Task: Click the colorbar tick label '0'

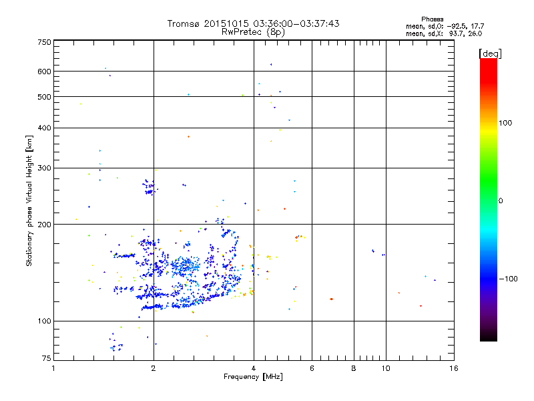Action: pos(501,201)
